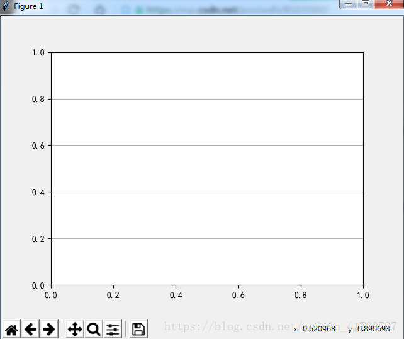Screen dimensions: 404x339
Task: Click x-axis tick label 0.8
Action: (x=301, y=295)
